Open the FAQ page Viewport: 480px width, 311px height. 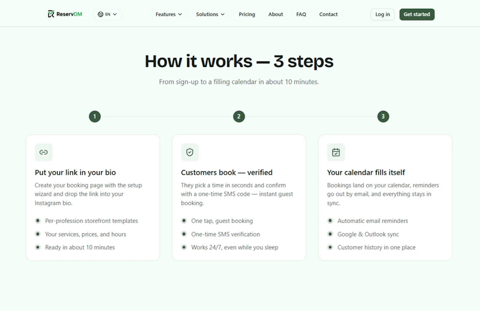click(301, 14)
